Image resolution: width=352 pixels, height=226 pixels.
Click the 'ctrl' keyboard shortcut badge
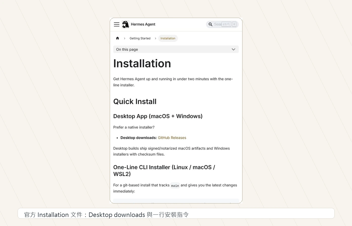226,24
